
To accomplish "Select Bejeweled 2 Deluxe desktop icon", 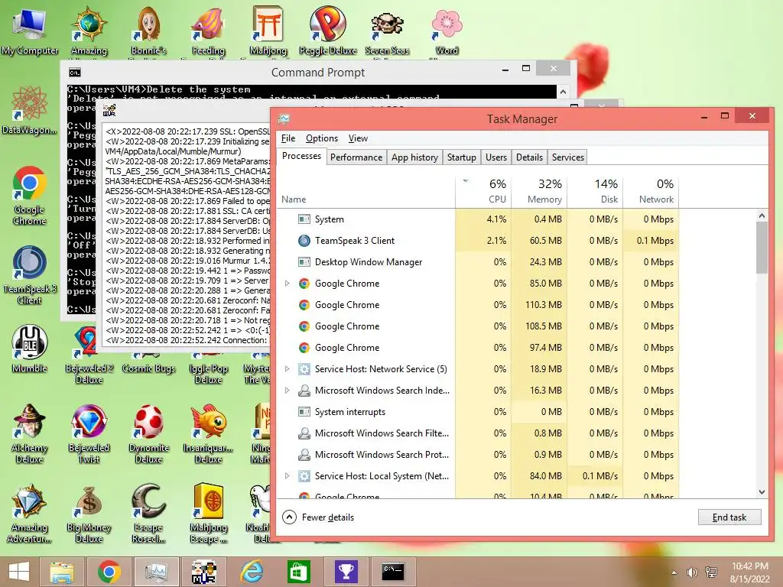I will coord(89,355).
